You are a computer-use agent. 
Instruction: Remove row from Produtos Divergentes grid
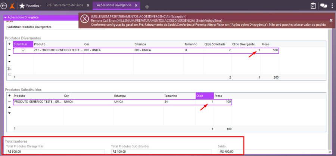(9, 50)
